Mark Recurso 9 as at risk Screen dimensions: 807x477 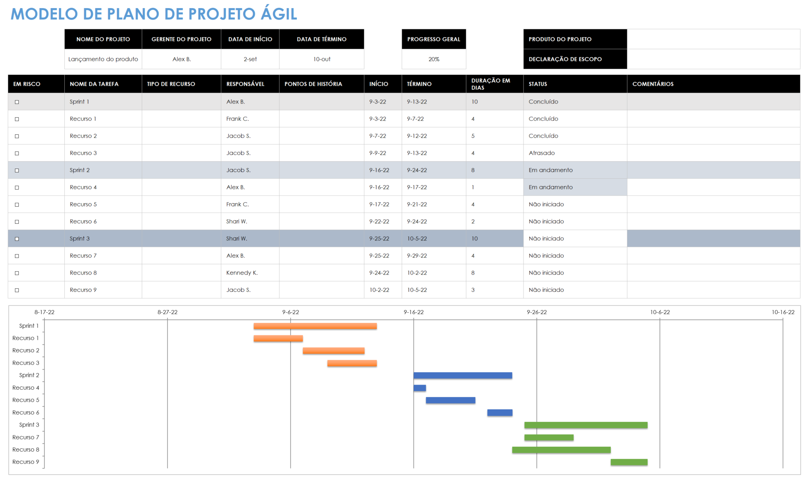[17, 290]
